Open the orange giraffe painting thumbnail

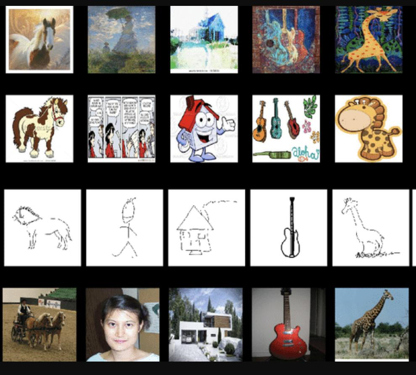369,40
